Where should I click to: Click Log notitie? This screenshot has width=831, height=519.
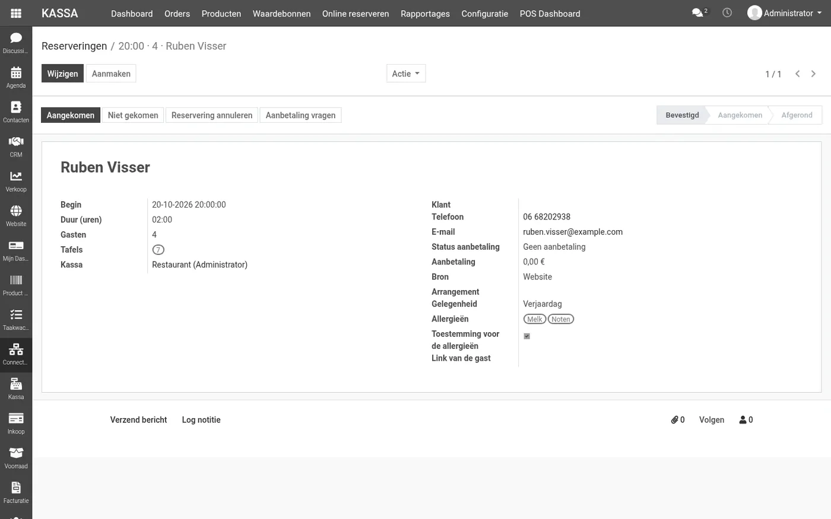coord(201,419)
